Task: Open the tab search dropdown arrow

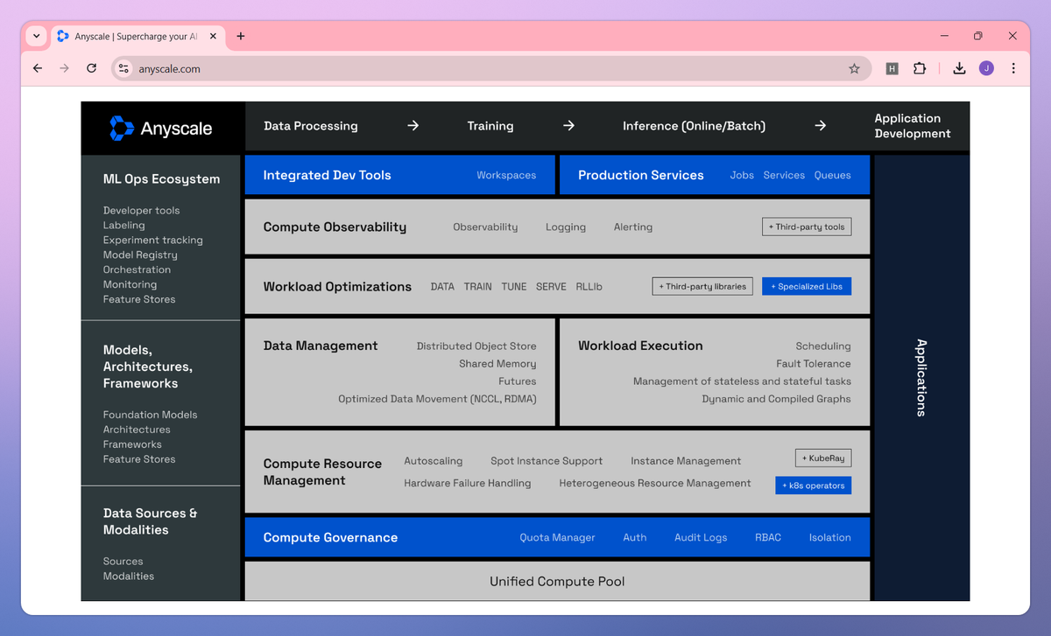Action: tap(36, 36)
